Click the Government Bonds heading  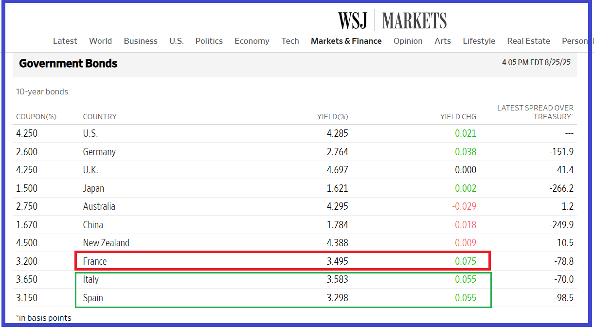pyautogui.click(x=68, y=63)
